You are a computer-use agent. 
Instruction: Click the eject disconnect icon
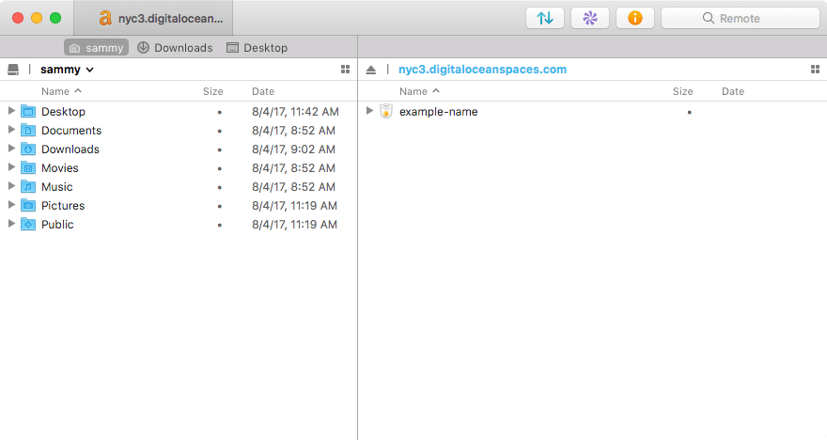371,70
